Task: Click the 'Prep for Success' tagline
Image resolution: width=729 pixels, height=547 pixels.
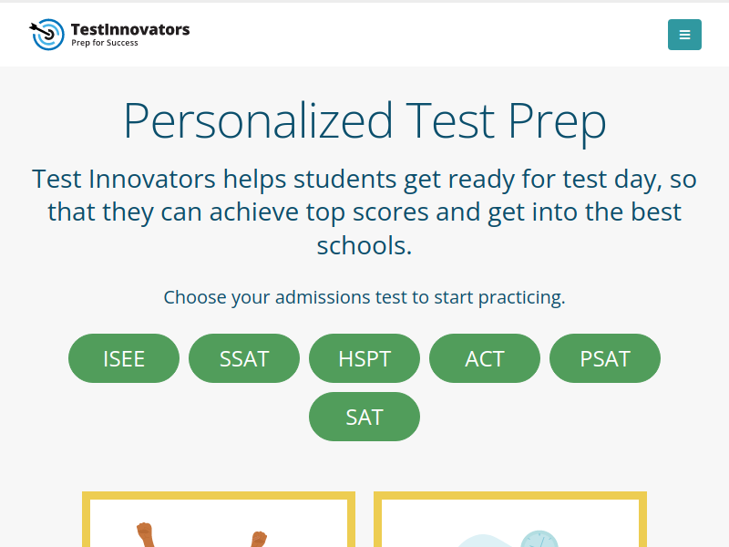Action: (x=105, y=43)
